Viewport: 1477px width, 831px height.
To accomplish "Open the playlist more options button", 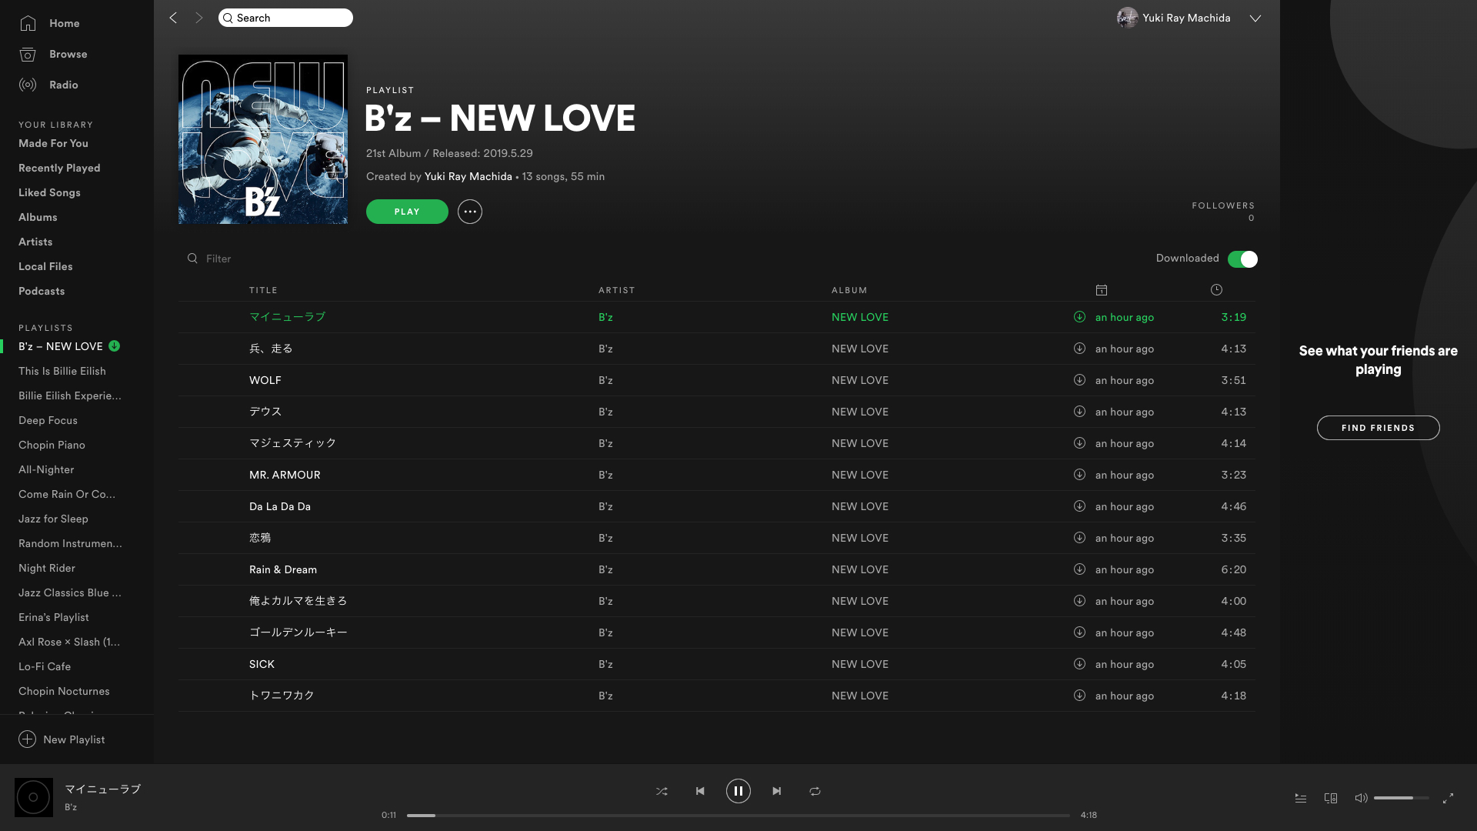I will 470,212.
